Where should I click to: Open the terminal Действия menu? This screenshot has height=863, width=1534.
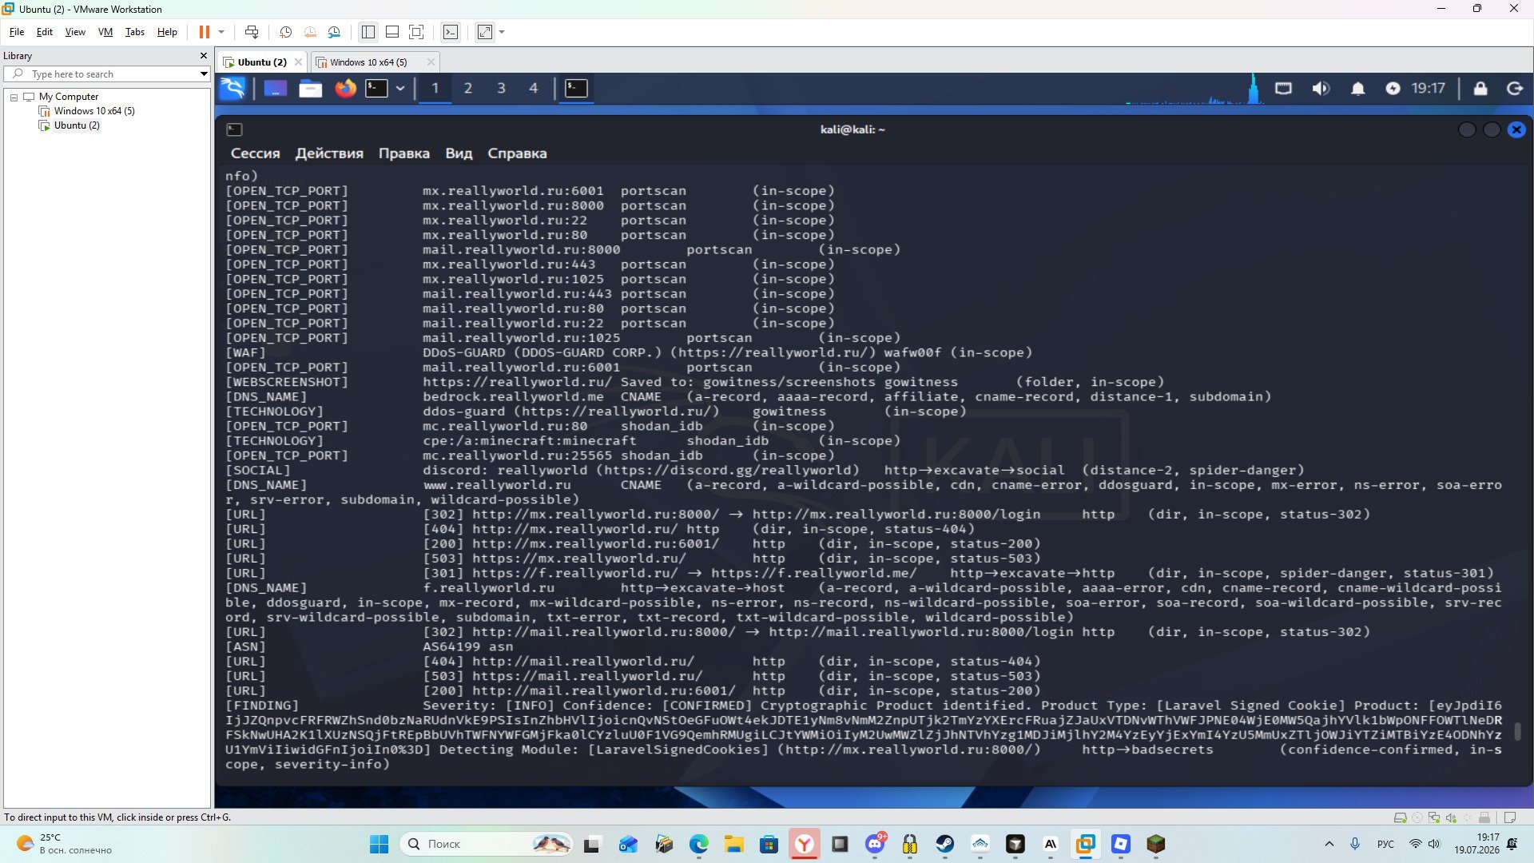point(329,153)
